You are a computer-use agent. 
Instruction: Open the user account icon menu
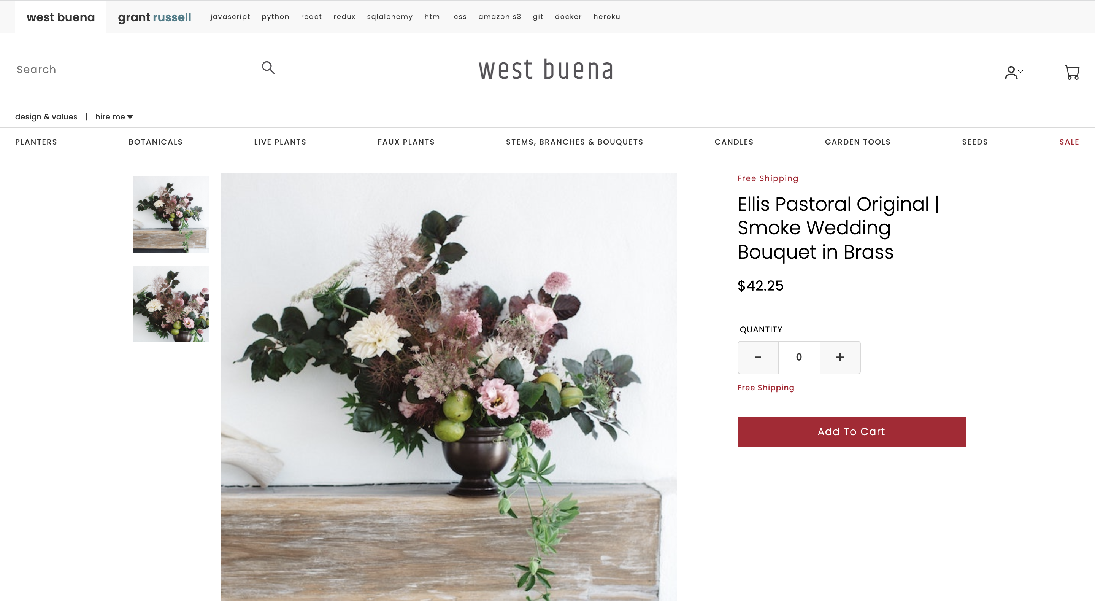(1013, 73)
